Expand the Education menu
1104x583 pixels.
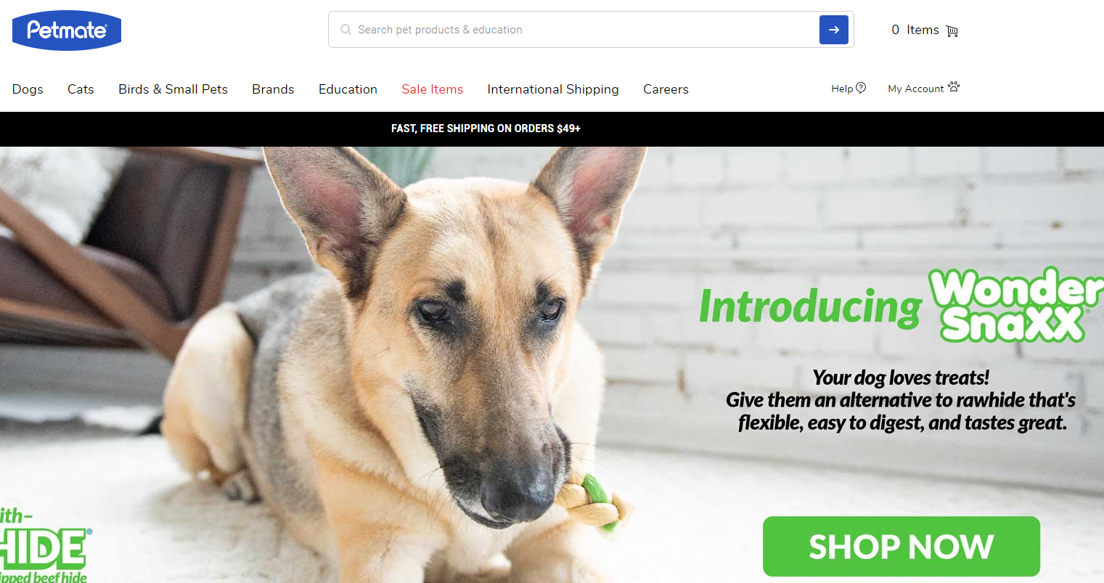click(348, 89)
